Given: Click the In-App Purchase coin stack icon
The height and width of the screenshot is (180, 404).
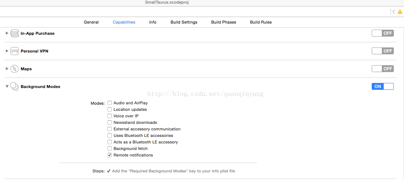Looking at the screenshot, I should (x=15, y=33).
